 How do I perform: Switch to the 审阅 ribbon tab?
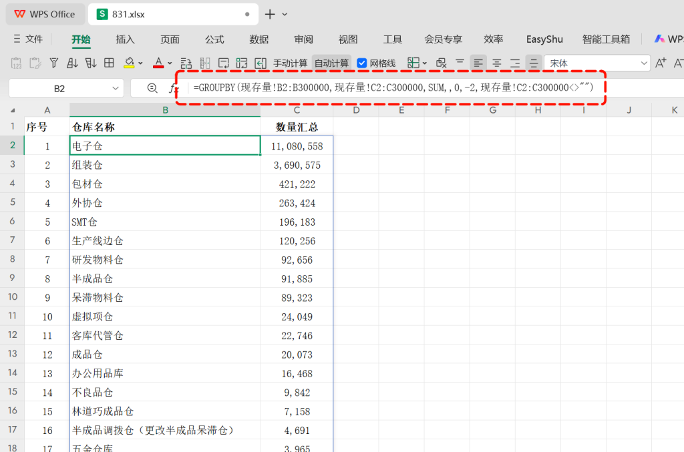tap(303, 39)
